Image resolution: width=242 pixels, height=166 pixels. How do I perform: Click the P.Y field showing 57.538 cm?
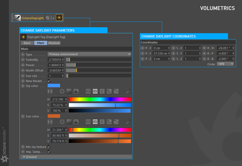click(161, 53)
